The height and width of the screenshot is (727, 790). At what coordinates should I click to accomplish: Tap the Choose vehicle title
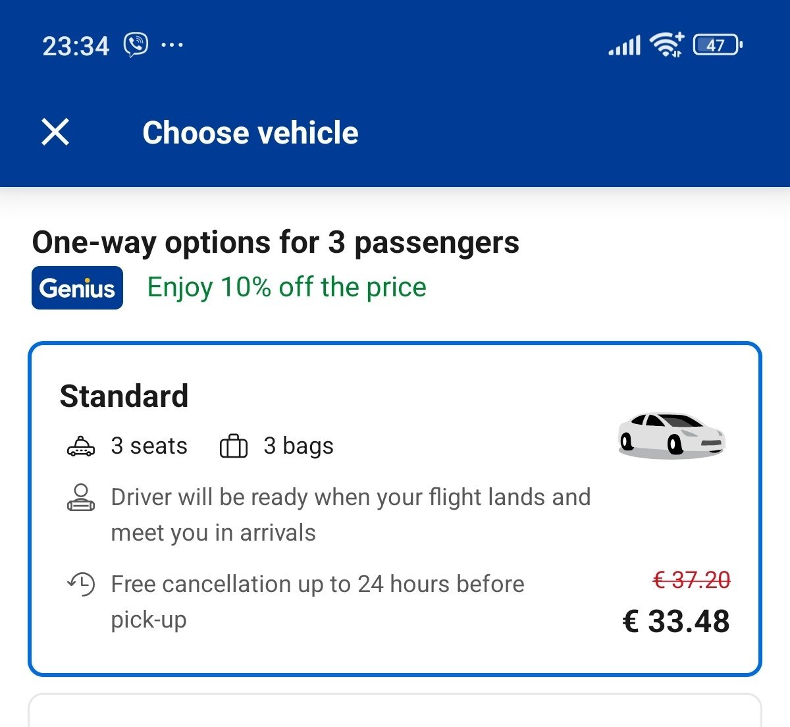250,132
